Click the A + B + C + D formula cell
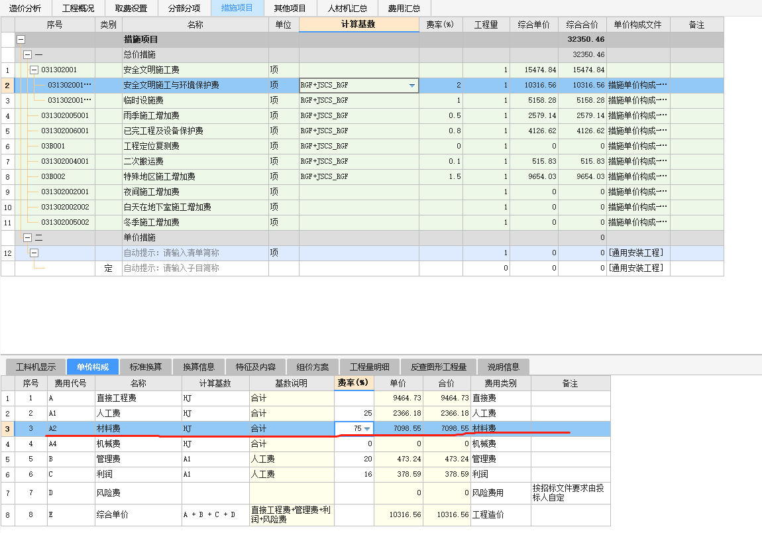The image size is (762, 533). coord(215,515)
